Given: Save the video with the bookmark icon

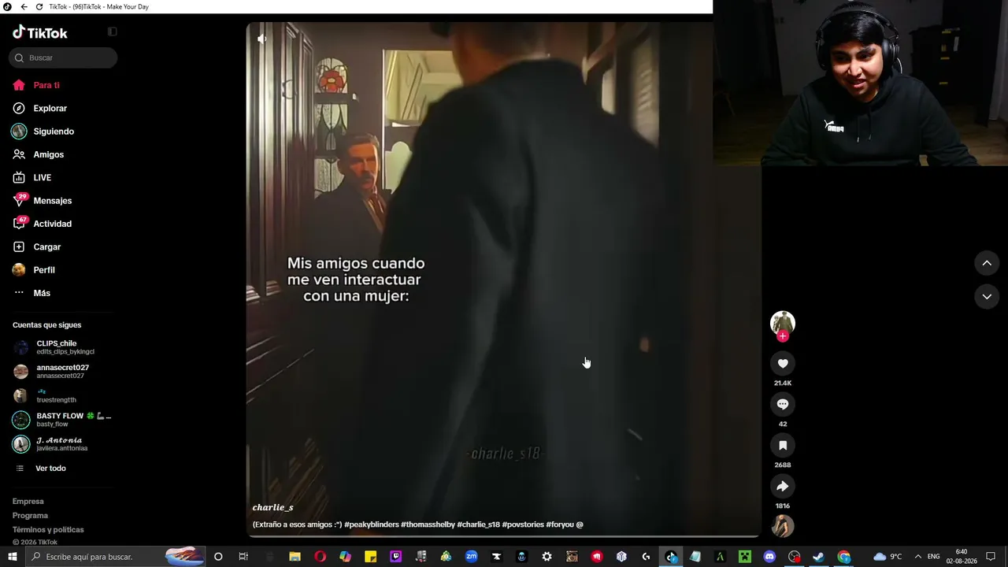Looking at the screenshot, I should coord(783,445).
